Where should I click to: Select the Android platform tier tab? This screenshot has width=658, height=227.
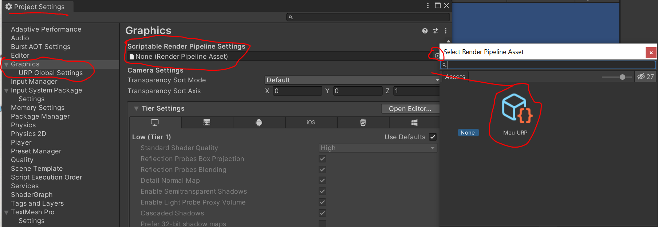259,123
